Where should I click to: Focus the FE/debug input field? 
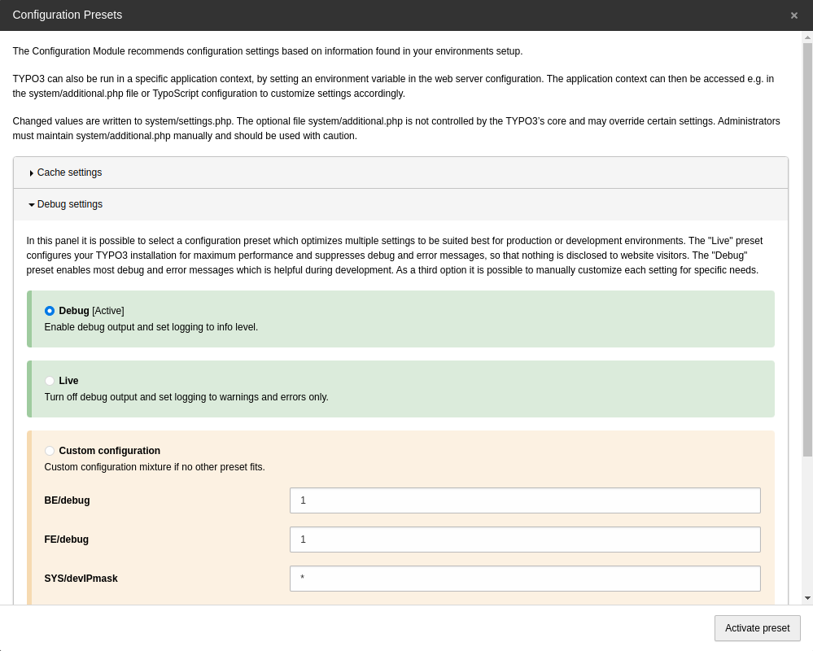pyautogui.click(x=525, y=540)
